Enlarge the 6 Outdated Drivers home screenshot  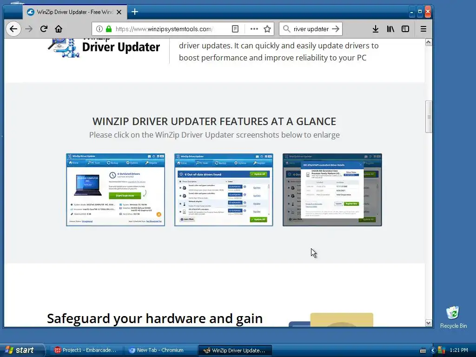pyautogui.click(x=115, y=190)
